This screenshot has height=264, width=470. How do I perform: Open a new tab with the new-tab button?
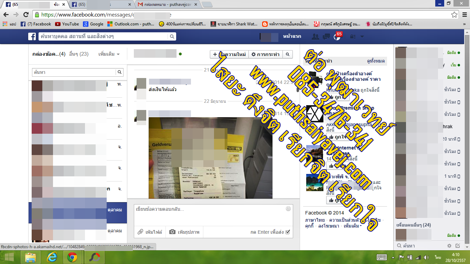point(207,4)
